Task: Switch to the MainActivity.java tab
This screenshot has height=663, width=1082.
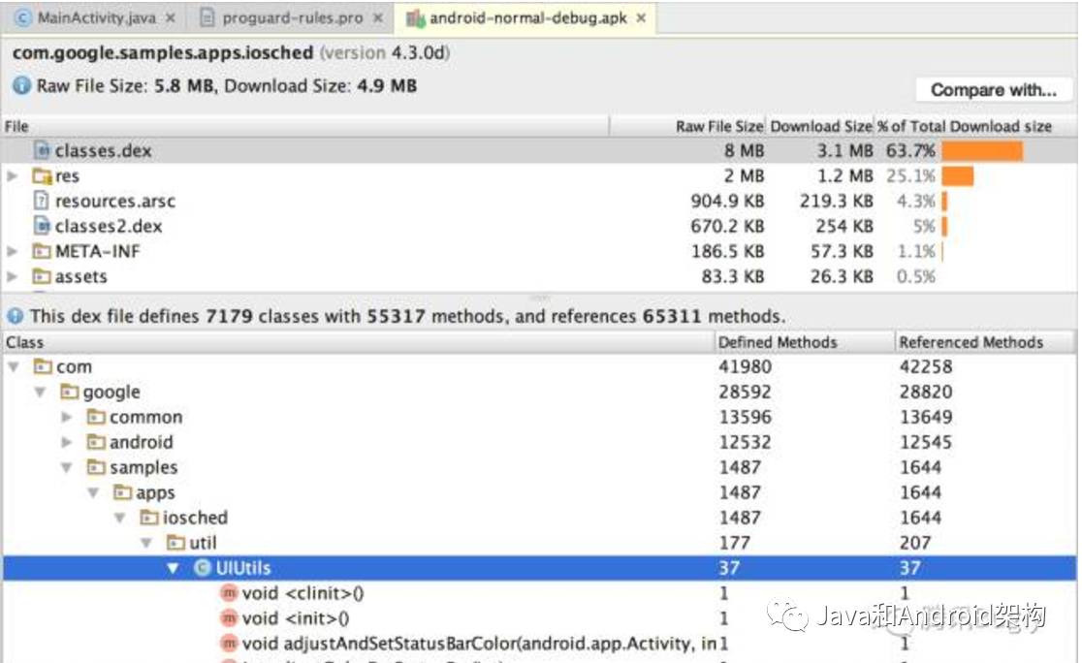Action: click(95, 18)
